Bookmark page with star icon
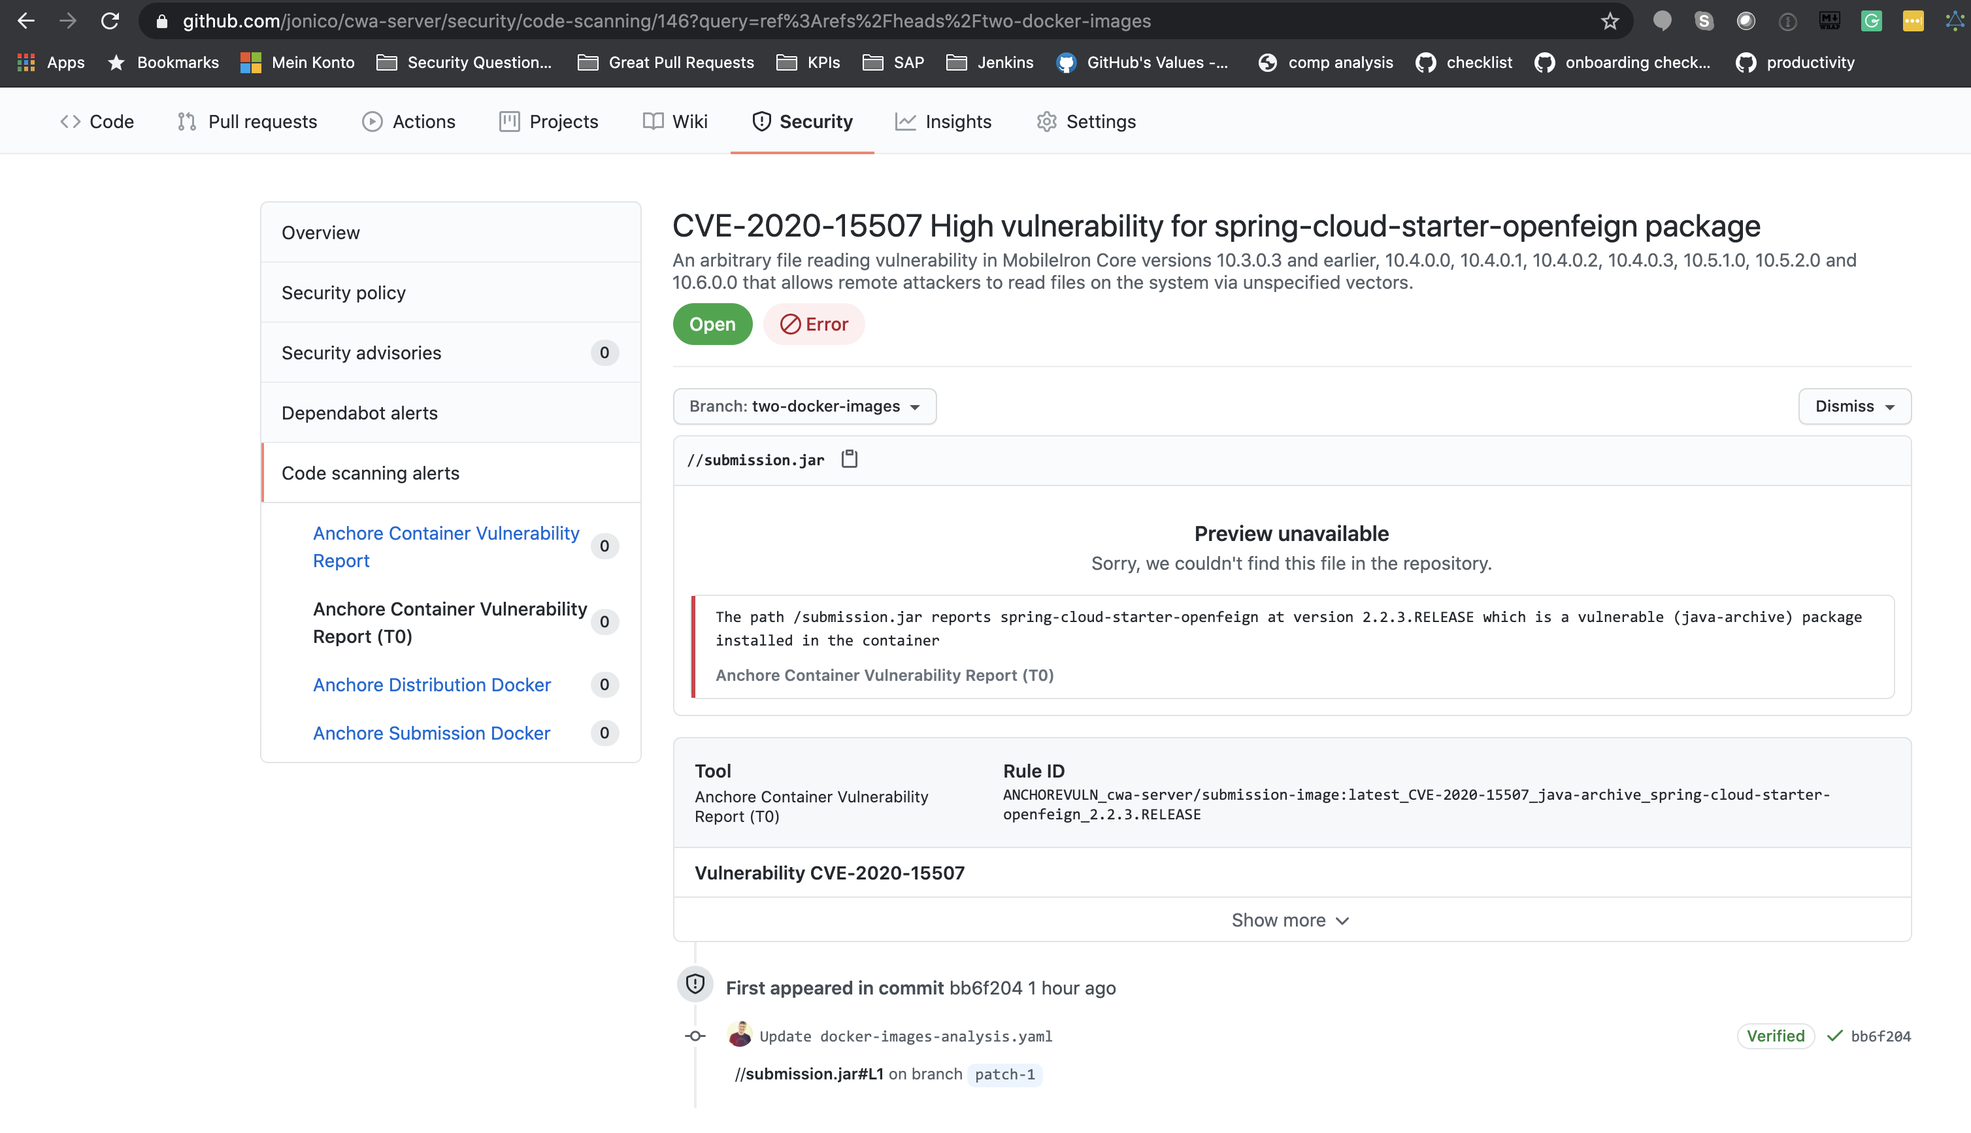 (x=1609, y=21)
